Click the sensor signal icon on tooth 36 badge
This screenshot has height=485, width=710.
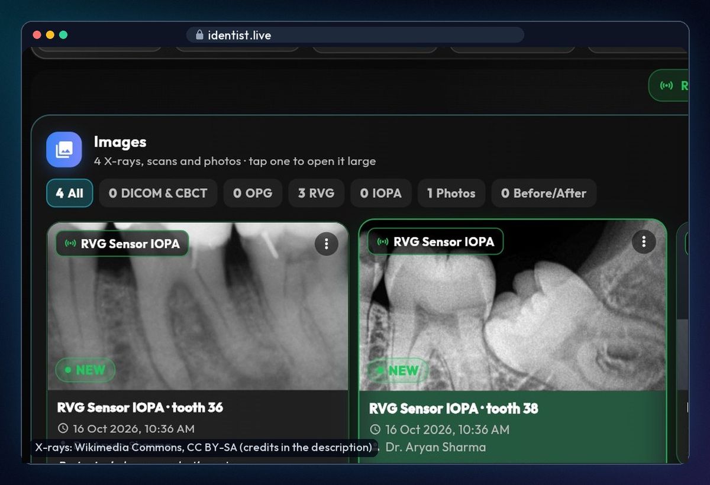tap(70, 243)
